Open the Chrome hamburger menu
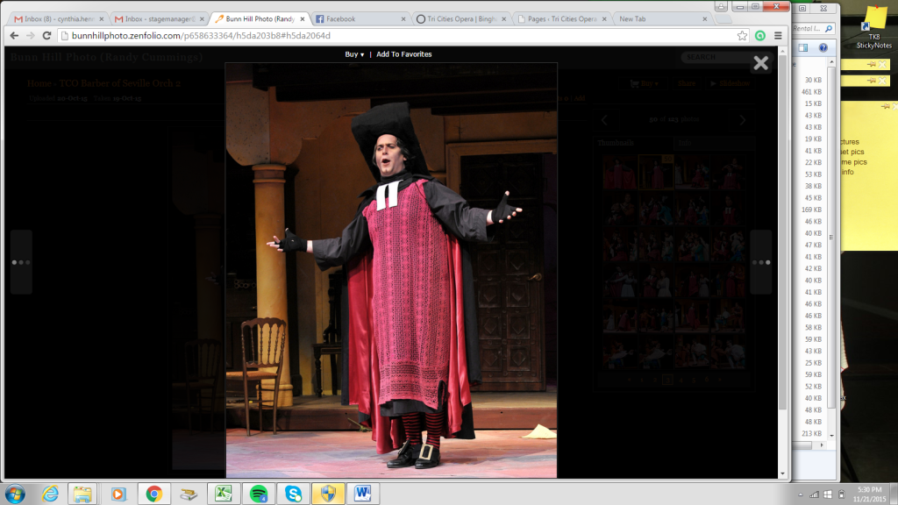Screen dimensions: 898x505 pos(778,36)
